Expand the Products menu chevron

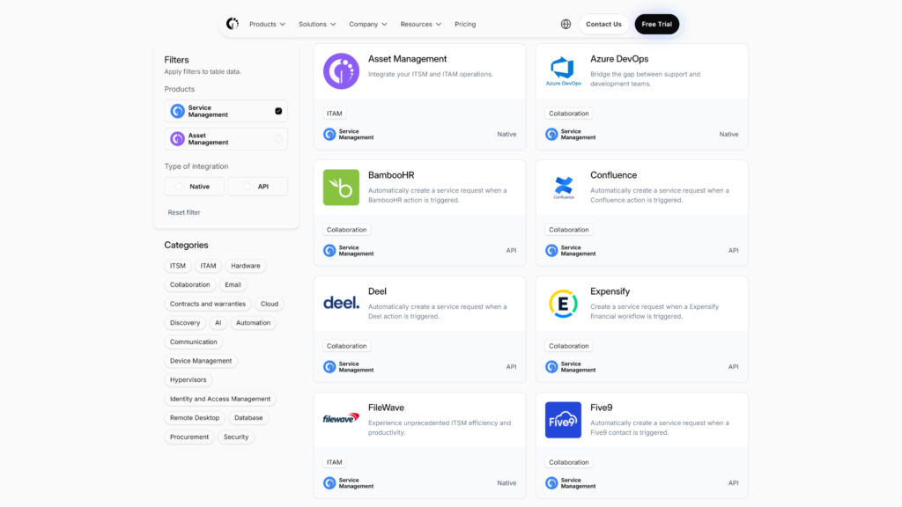coord(283,24)
